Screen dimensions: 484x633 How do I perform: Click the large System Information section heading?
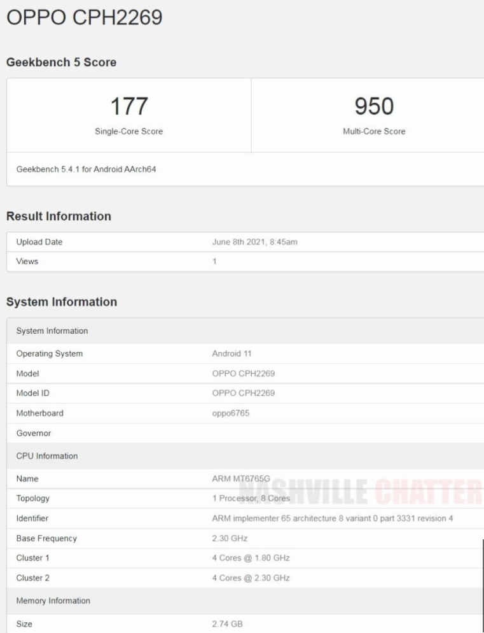tap(61, 302)
